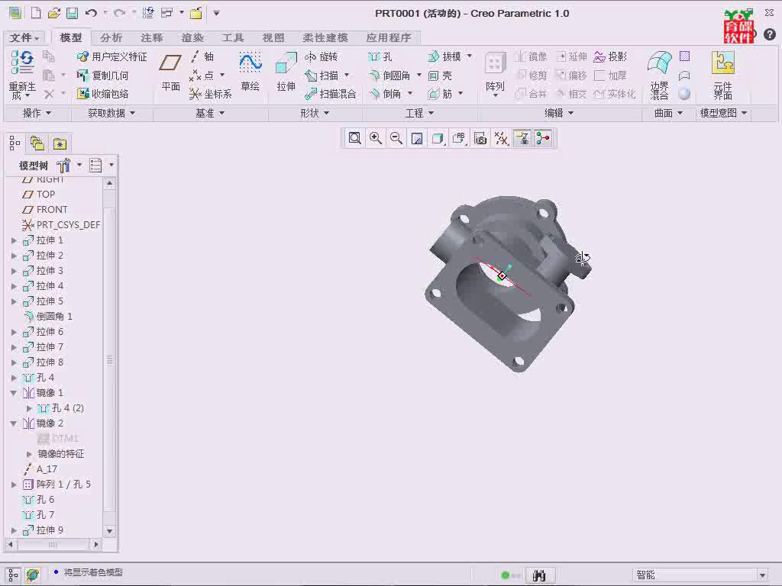Zoom in using the magnifier plus icon
This screenshot has height=586, width=782.
(x=376, y=138)
